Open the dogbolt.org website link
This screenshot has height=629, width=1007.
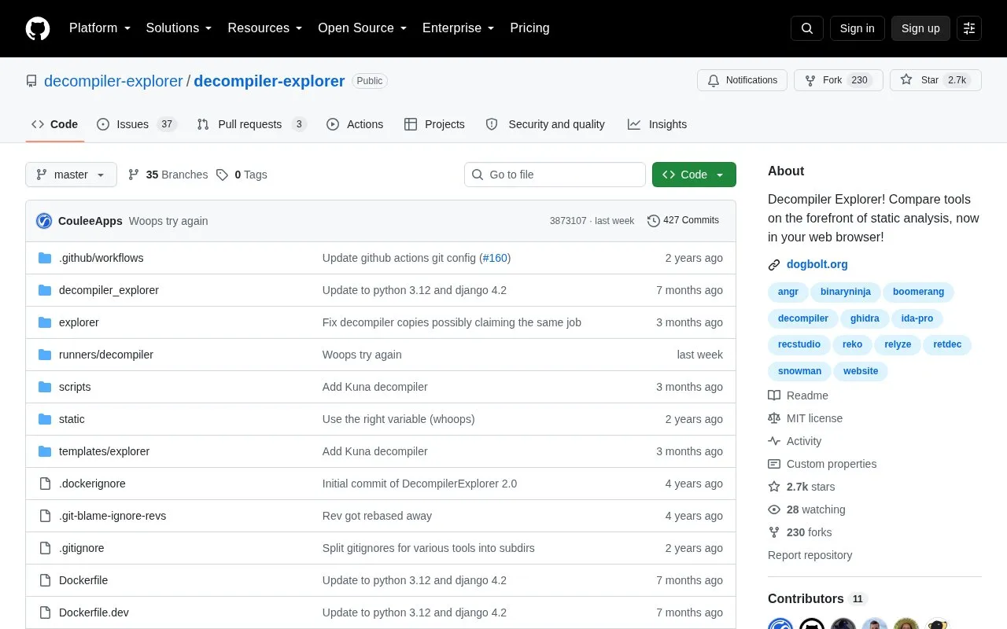pyautogui.click(x=817, y=264)
